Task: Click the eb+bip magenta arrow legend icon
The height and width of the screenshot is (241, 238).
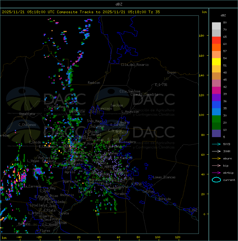Action: pyautogui.click(x=216, y=173)
